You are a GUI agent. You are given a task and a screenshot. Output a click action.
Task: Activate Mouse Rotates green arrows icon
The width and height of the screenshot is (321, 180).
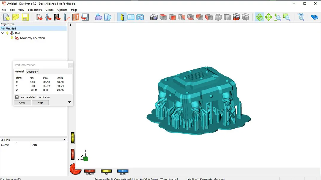click(259, 17)
